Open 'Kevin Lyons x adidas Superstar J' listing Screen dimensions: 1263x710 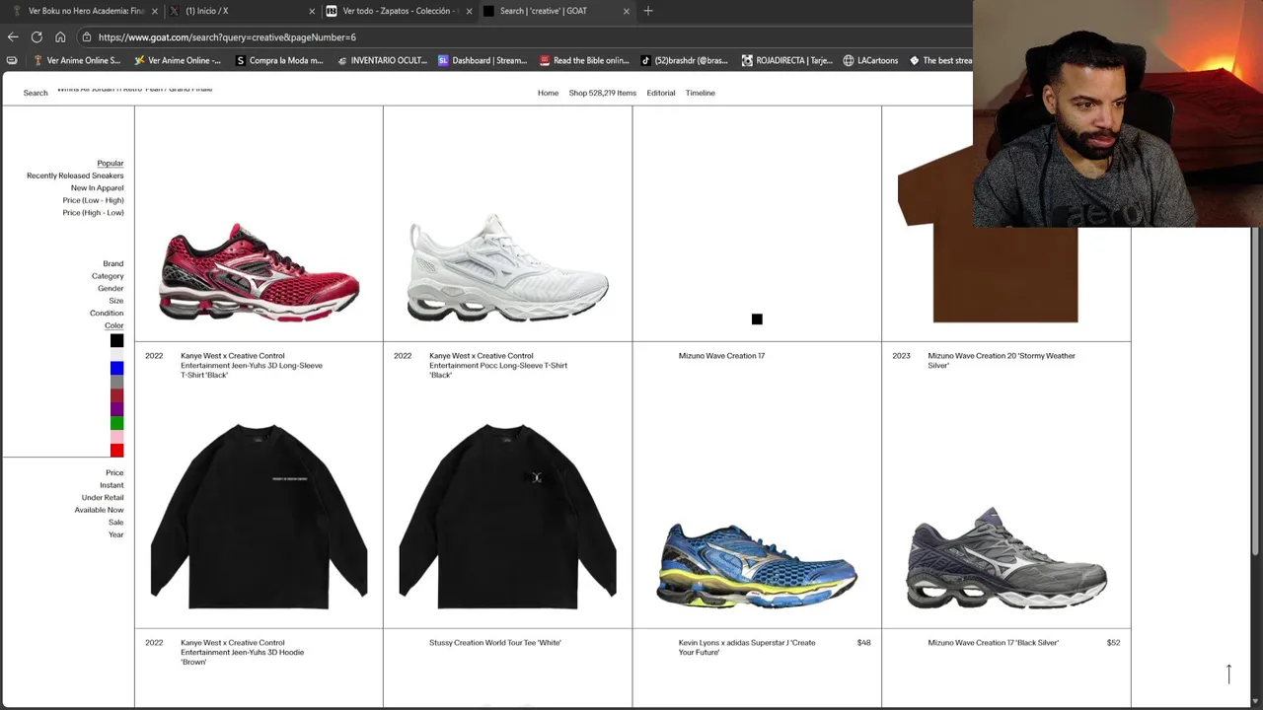[x=747, y=647]
